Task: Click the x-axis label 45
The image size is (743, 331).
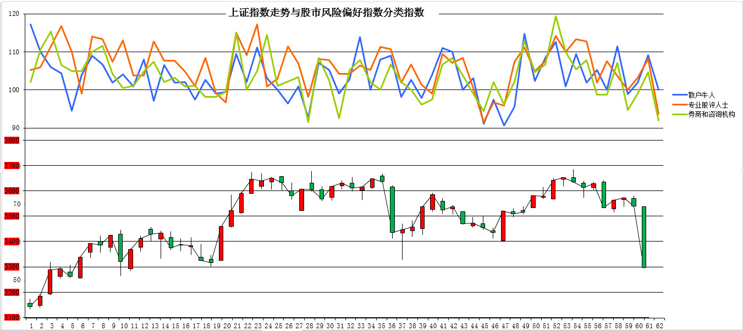Action: (x=483, y=326)
